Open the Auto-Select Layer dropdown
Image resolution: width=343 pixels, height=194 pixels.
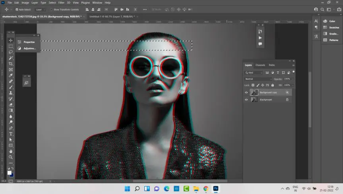point(40,9)
